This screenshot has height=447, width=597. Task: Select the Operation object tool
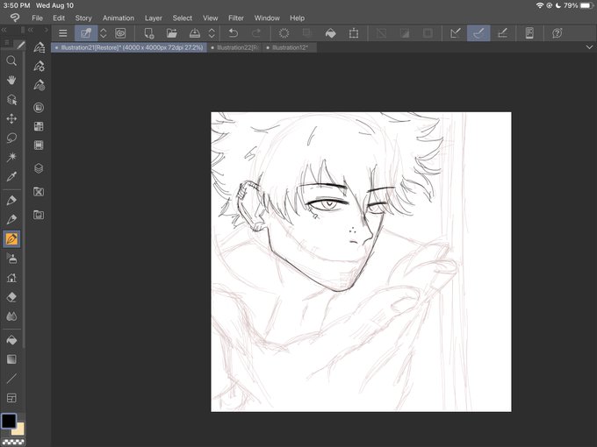tap(11, 100)
